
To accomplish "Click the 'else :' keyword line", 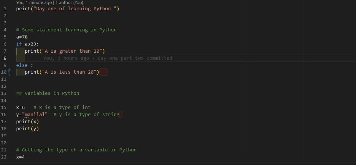I will click(25, 65).
